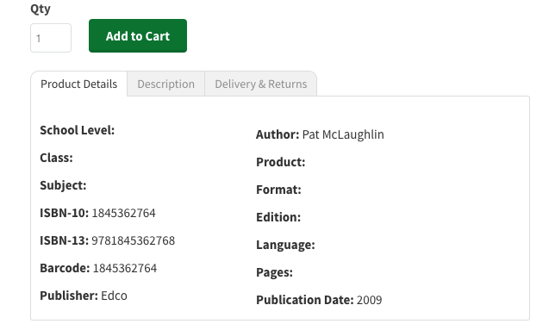The height and width of the screenshot is (330, 549).
Task: Click the Add to Cart button
Action: [138, 35]
